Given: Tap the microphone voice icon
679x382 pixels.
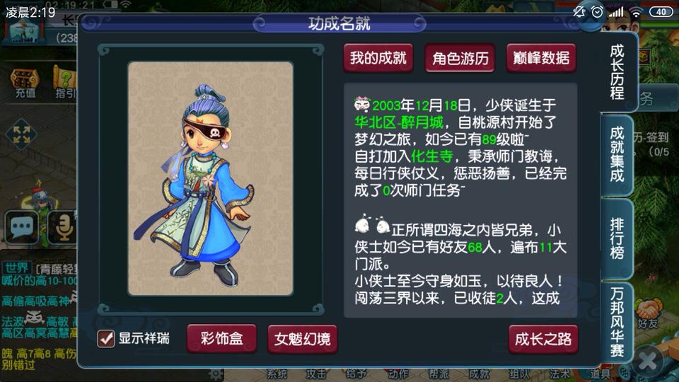Looking at the screenshot, I should 63,227.
